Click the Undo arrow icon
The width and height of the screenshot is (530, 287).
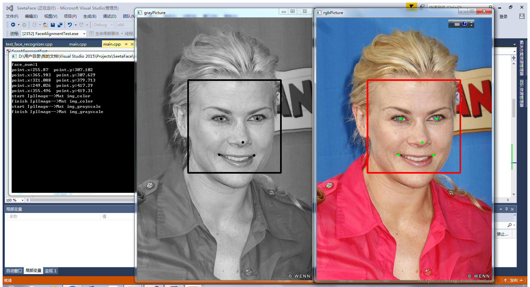click(70, 25)
